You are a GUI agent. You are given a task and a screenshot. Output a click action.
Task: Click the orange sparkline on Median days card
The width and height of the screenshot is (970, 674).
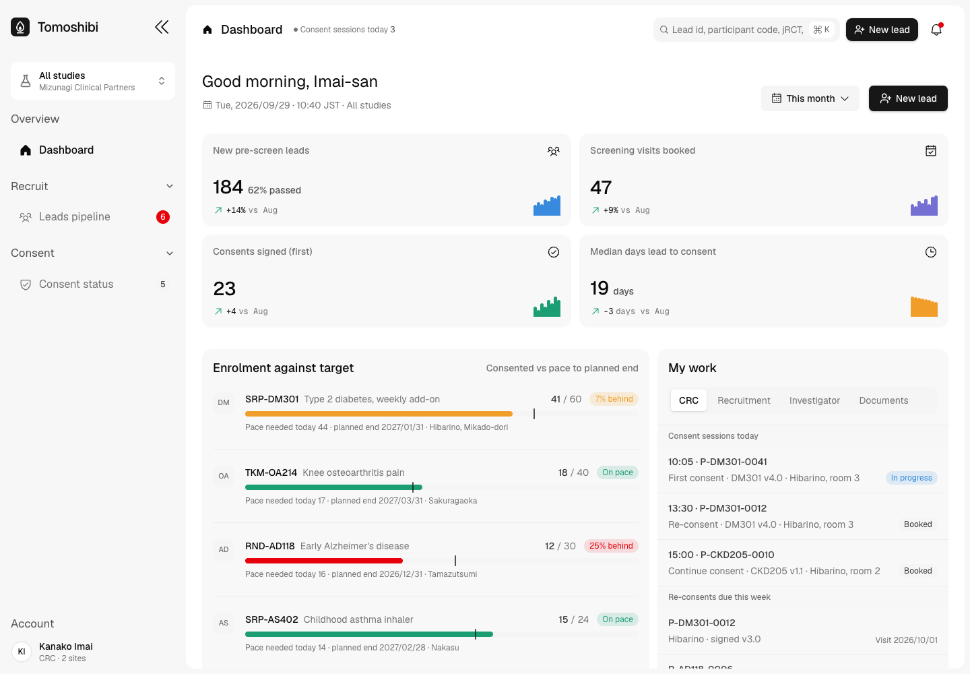(x=924, y=306)
